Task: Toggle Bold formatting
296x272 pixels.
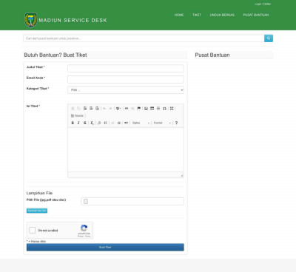Action: pyautogui.click(x=73, y=123)
